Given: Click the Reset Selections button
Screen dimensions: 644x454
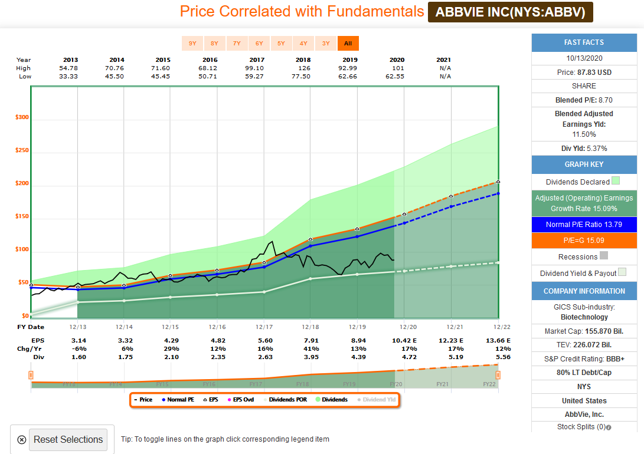Looking at the screenshot, I should [x=68, y=440].
